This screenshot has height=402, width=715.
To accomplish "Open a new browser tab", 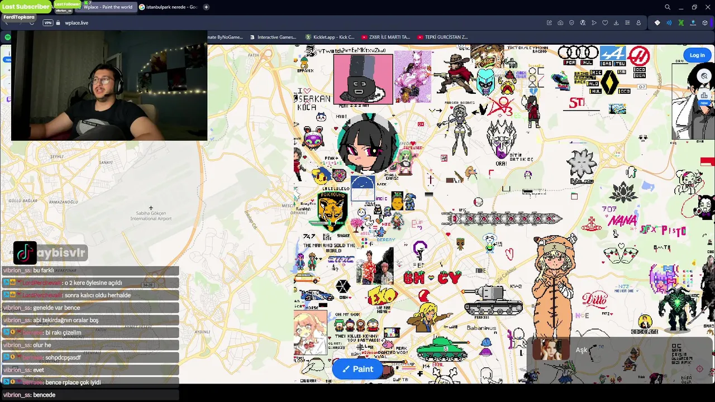I will 206,7.
